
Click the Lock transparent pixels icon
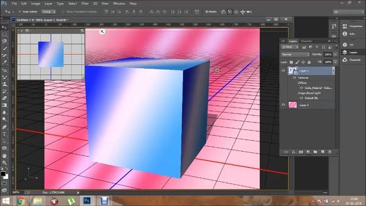click(x=291, y=62)
